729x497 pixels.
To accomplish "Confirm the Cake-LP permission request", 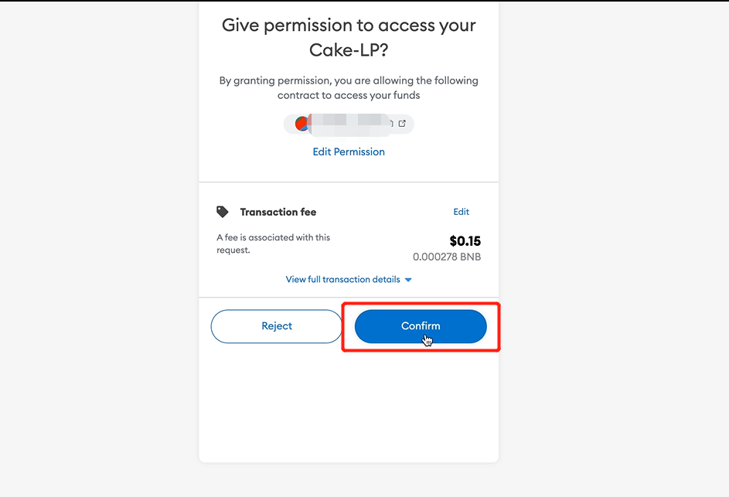I will coord(421,326).
